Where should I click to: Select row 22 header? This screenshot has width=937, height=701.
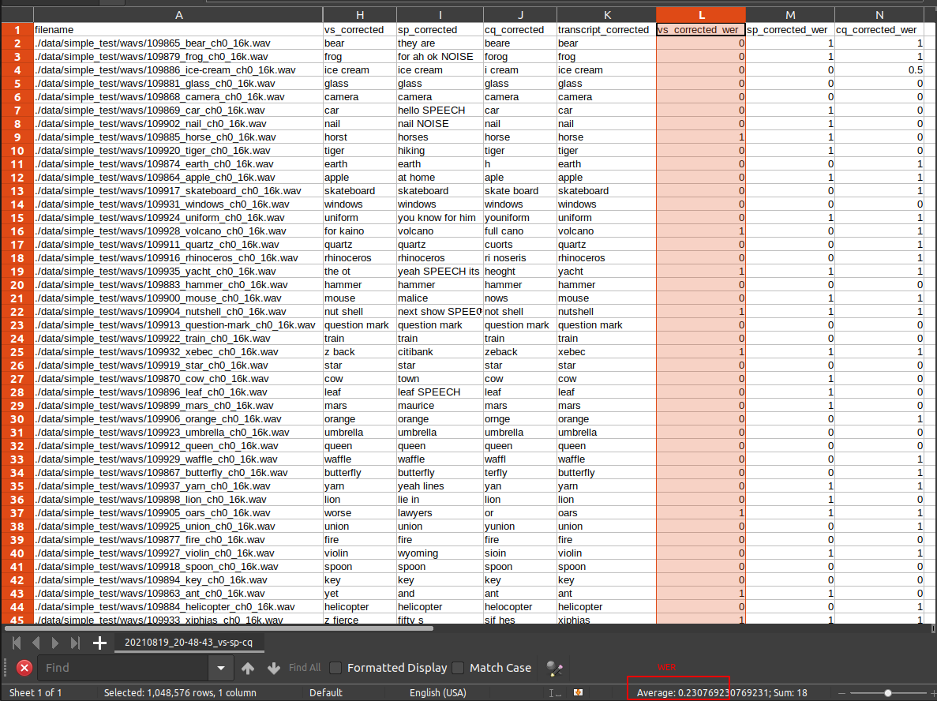click(x=17, y=311)
